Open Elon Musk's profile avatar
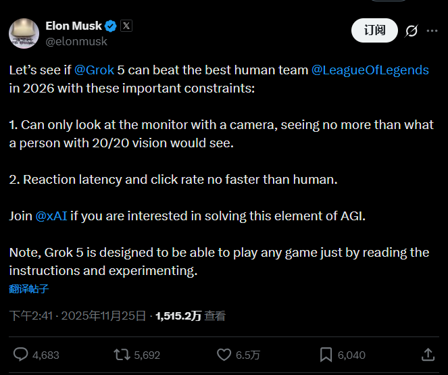448x375 pixels. pos(23,33)
